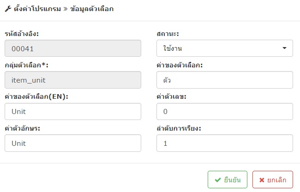
Task: Focus the ค่าของตัวเลือก field containing ตัว
Action: point(225,80)
